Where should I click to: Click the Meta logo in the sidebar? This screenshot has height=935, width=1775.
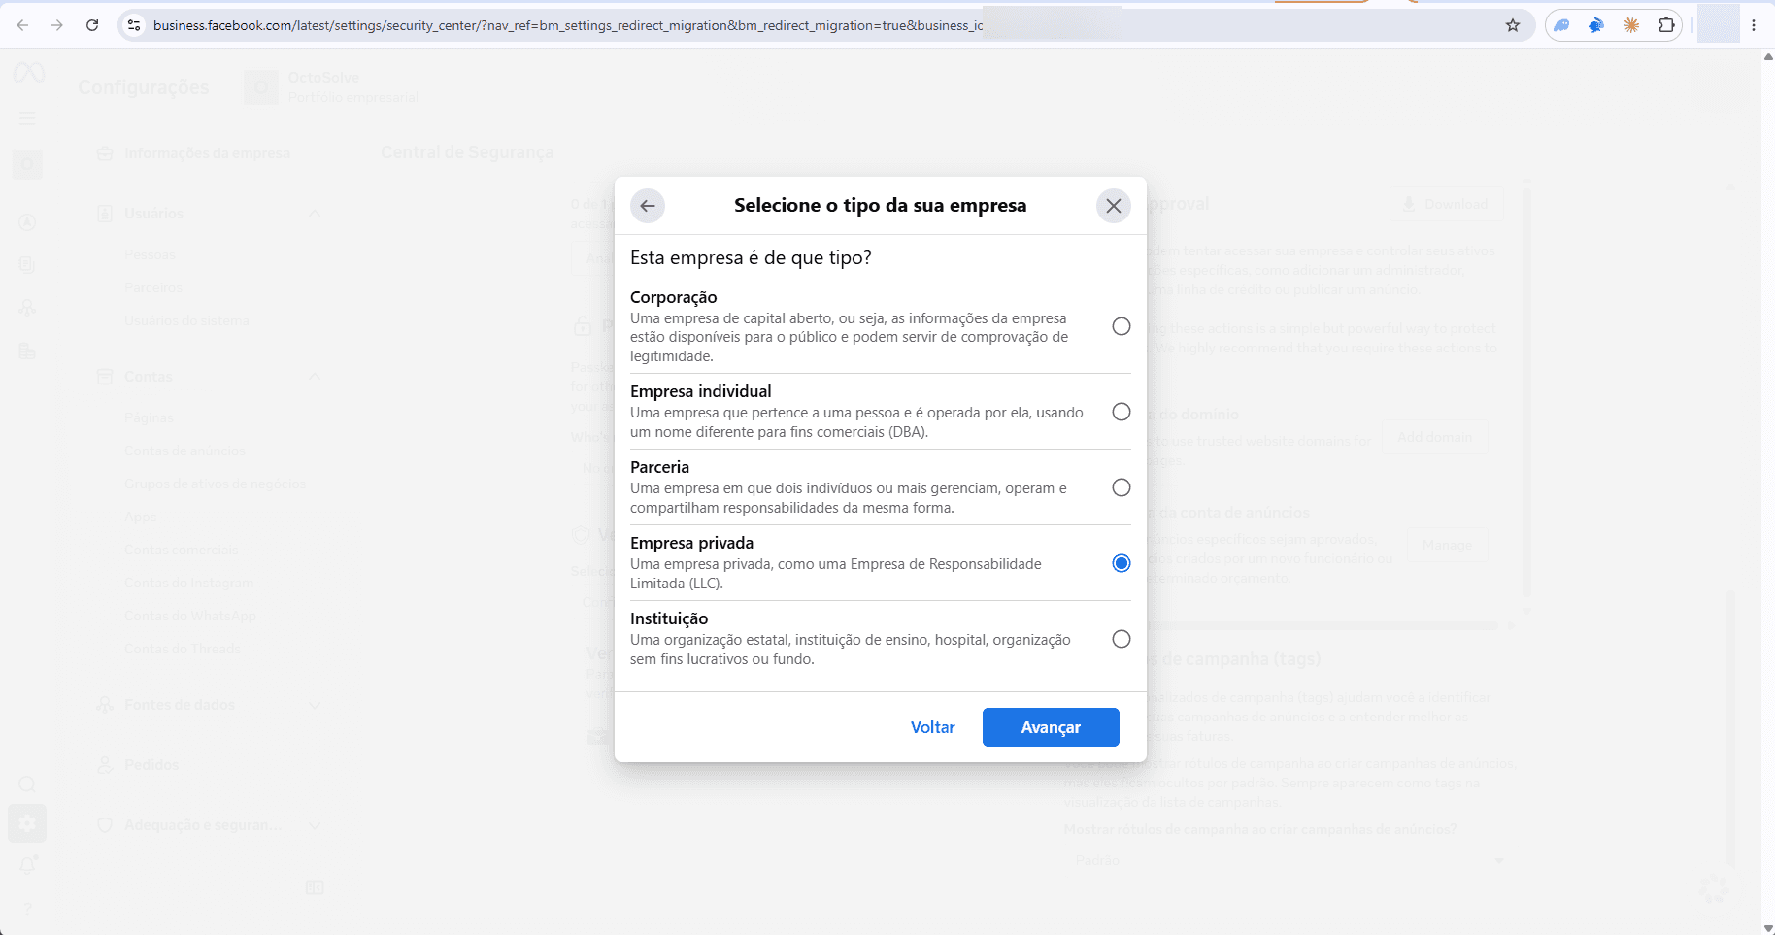coord(28,73)
